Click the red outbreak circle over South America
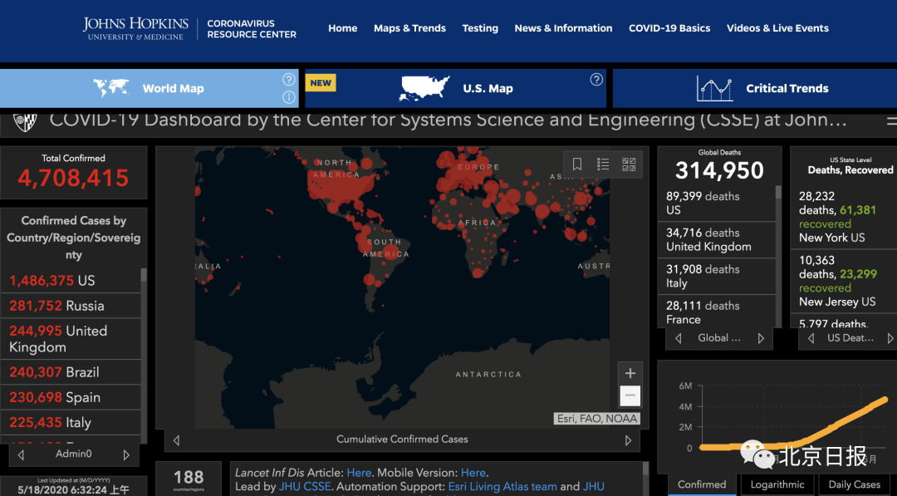Image resolution: width=897 pixels, height=496 pixels. click(391, 252)
